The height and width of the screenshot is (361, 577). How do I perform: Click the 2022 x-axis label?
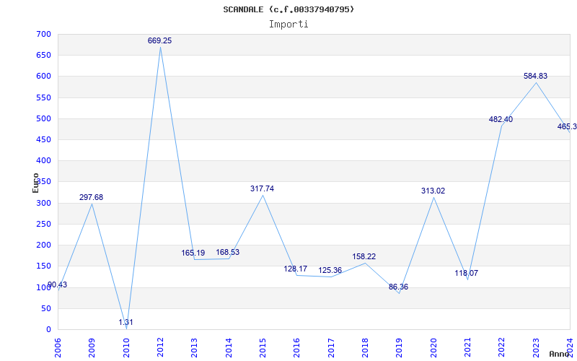502,347
